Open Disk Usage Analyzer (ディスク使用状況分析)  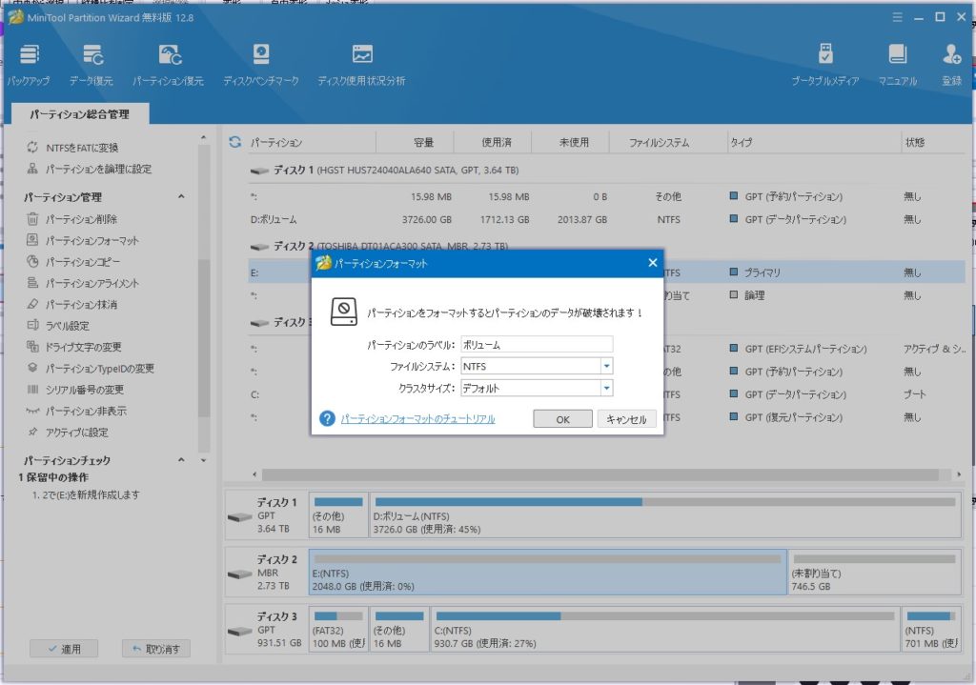coord(361,58)
